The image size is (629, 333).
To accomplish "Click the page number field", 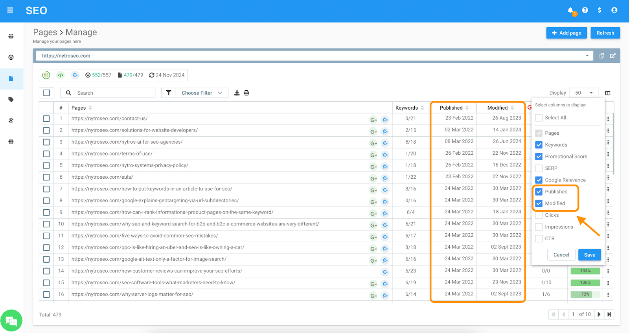I will (x=574, y=314).
